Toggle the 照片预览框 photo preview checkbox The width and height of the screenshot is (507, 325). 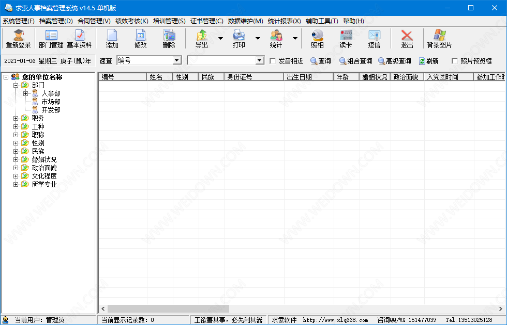(x=455, y=61)
